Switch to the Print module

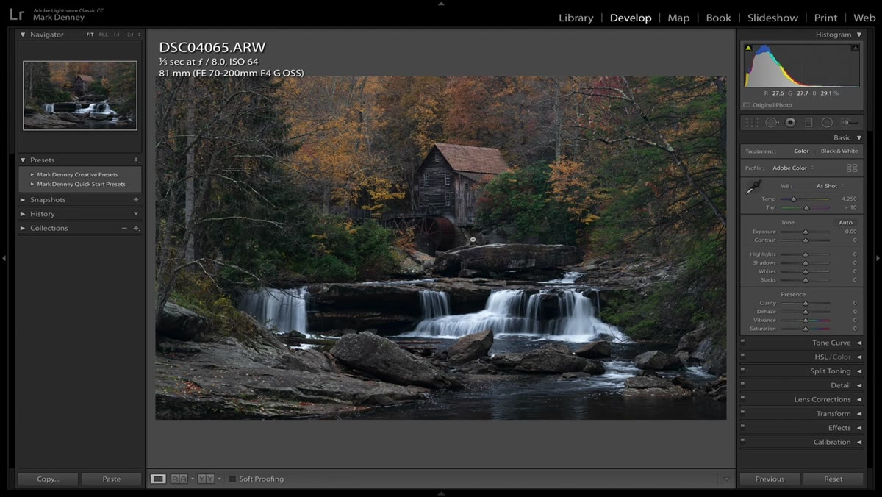point(825,18)
